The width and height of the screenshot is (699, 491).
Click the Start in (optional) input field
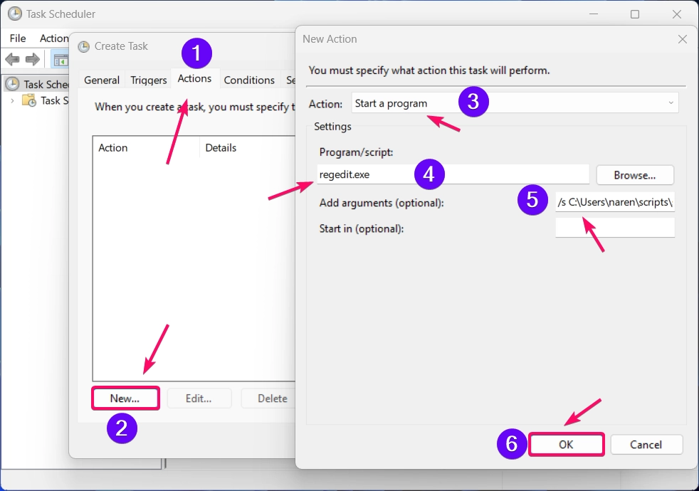615,228
